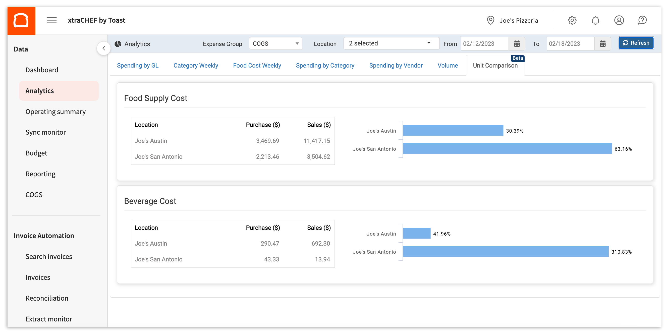Click the Toast logo
669x334 pixels.
[x=21, y=20]
